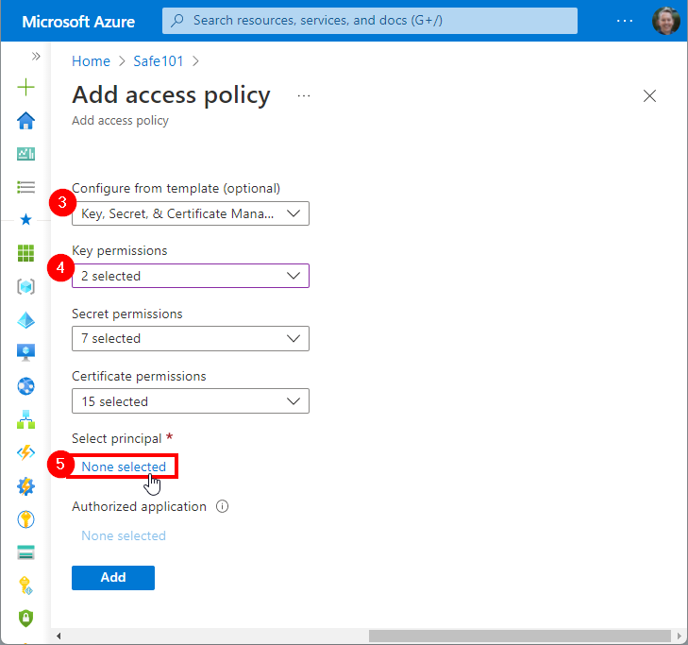
Task: Click the Create a resource plus icon
Action: pos(26,88)
